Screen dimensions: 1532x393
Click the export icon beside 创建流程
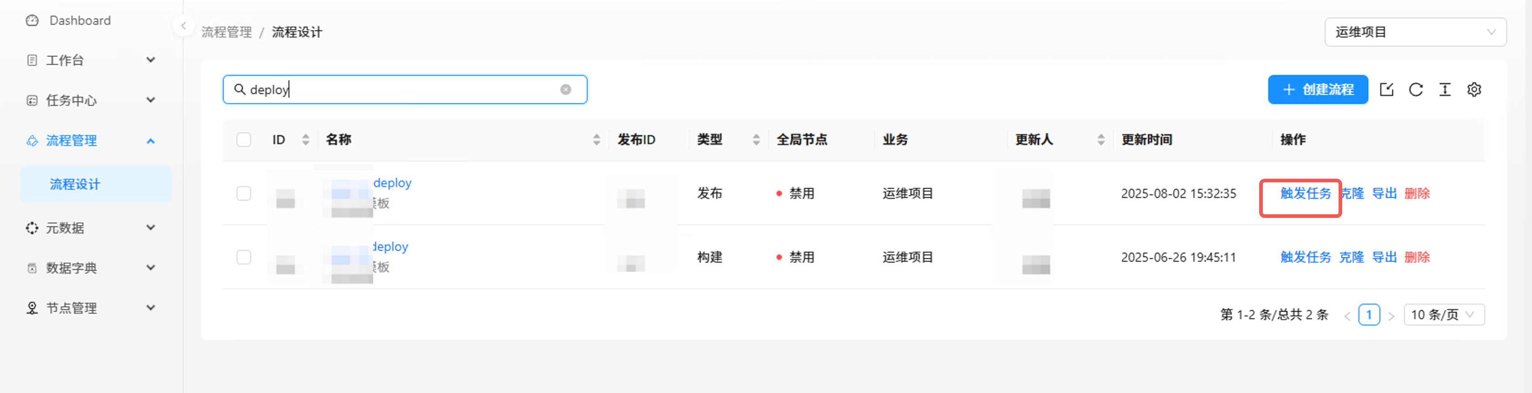(x=1386, y=89)
